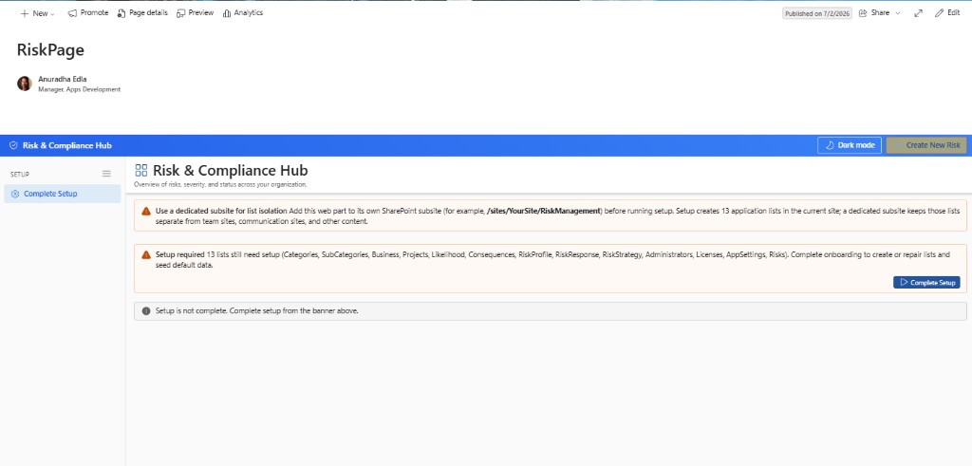Click Preview in the command bar

pyautogui.click(x=196, y=13)
